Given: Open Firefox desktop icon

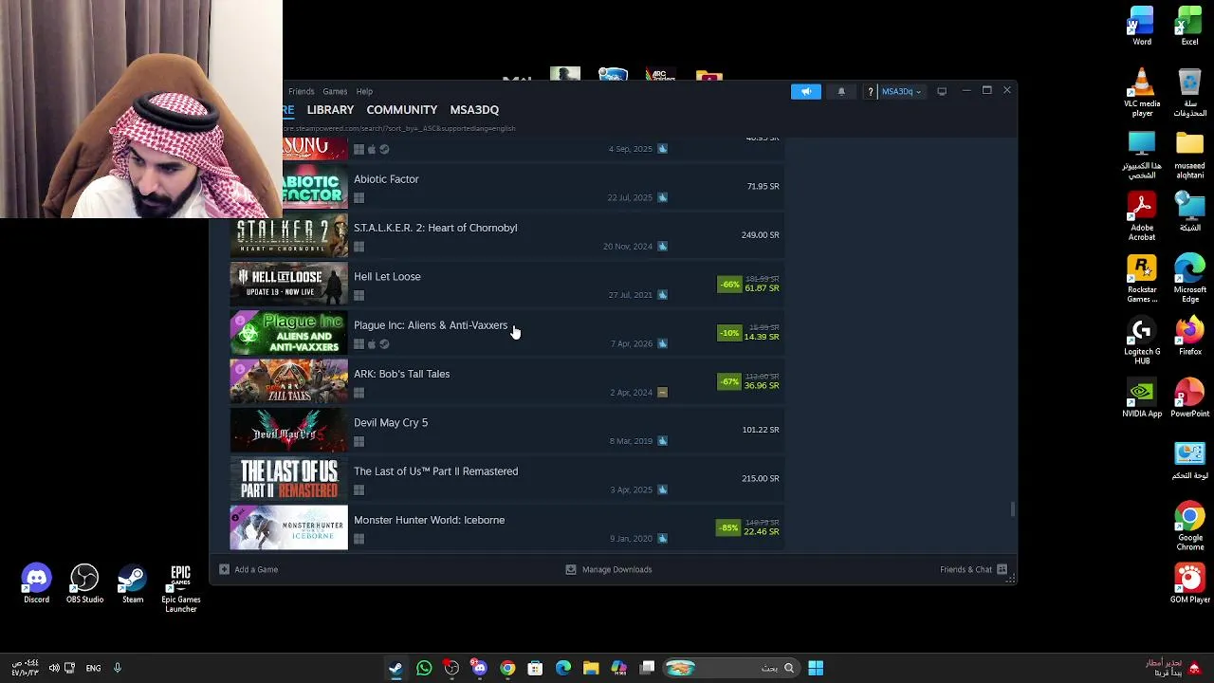Looking at the screenshot, I should pos(1189,337).
